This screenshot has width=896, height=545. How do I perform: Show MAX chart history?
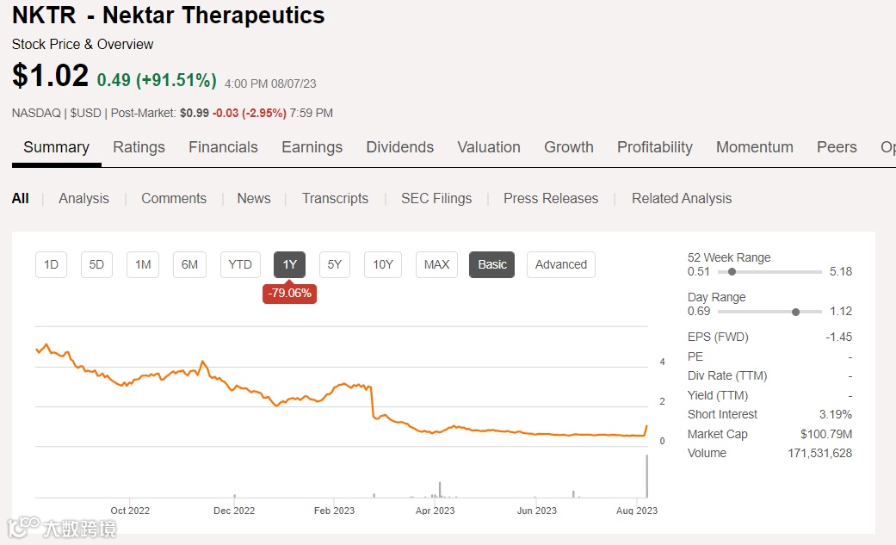pos(436,264)
